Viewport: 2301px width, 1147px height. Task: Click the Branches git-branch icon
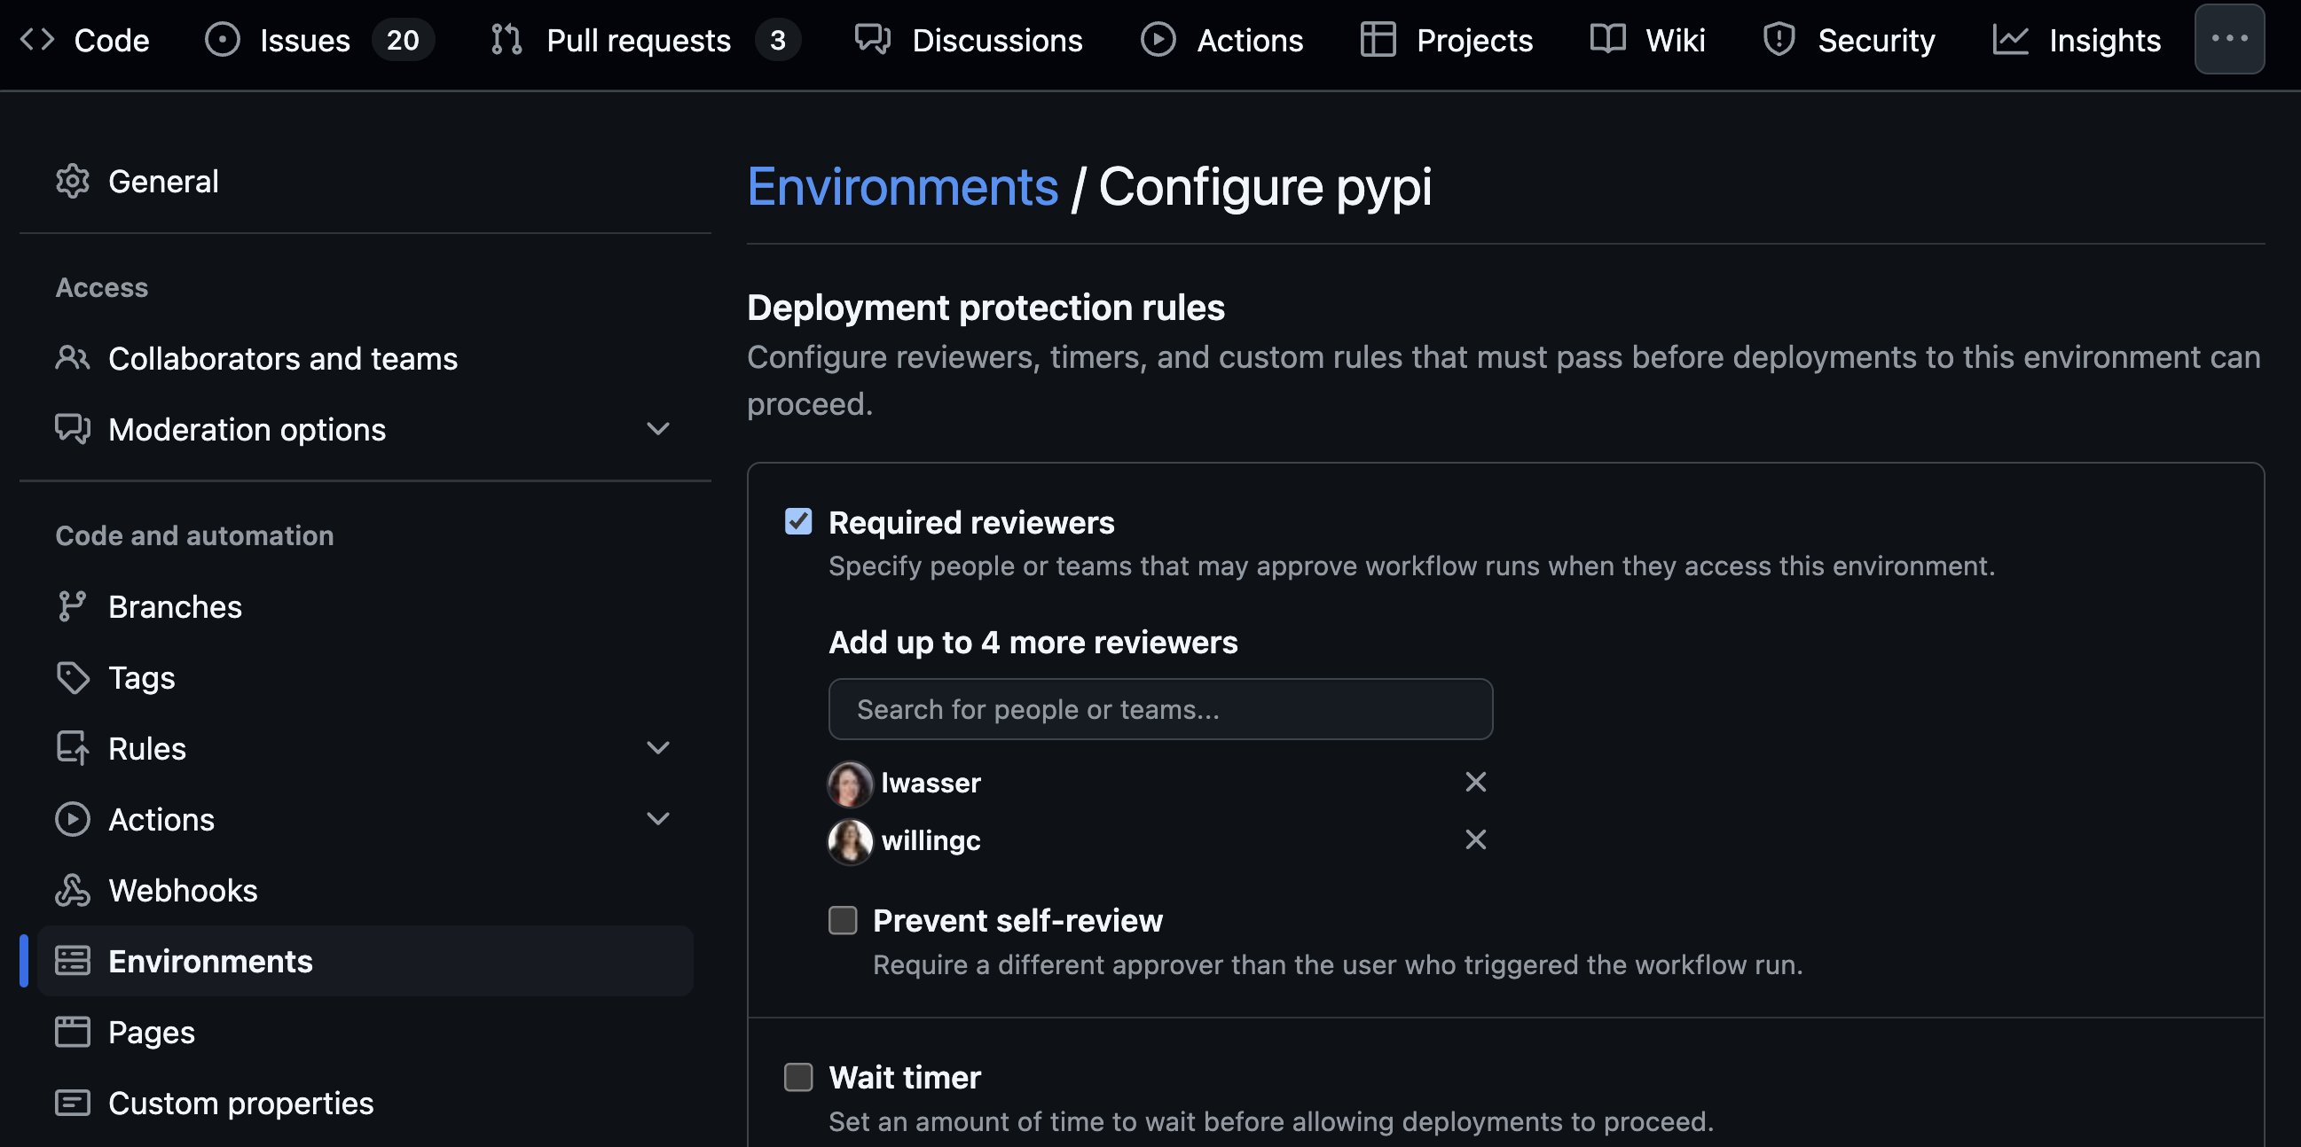[73, 606]
